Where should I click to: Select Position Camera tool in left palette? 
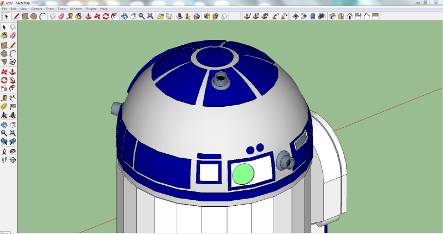(4, 152)
